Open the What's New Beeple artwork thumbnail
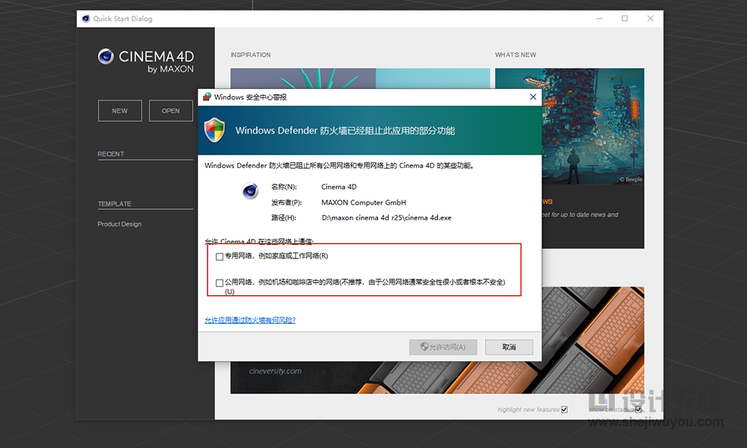This screenshot has width=747, height=448. [569, 126]
